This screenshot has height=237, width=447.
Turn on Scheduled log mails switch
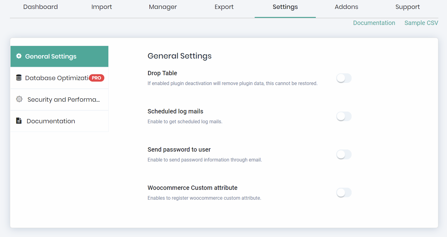click(x=344, y=116)
